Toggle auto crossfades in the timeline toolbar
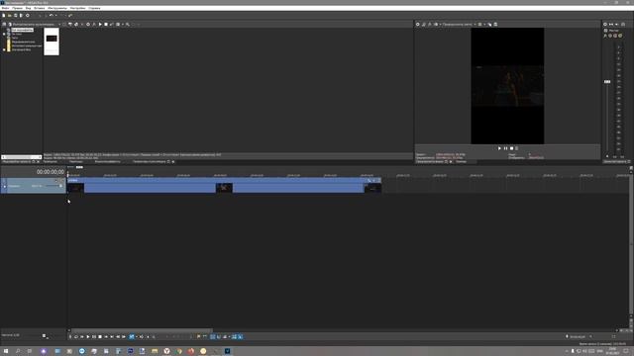Screen dimensions: 634x356 pyautogui.click(x=219, y=336)
